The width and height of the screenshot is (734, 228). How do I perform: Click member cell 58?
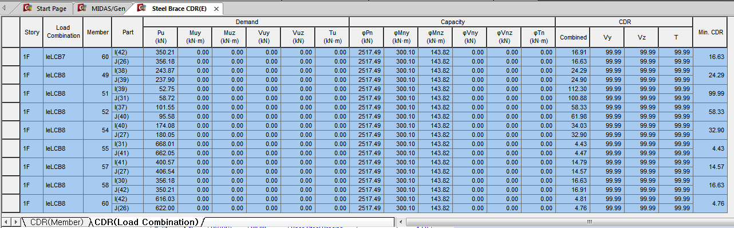(x=97, y=185)
